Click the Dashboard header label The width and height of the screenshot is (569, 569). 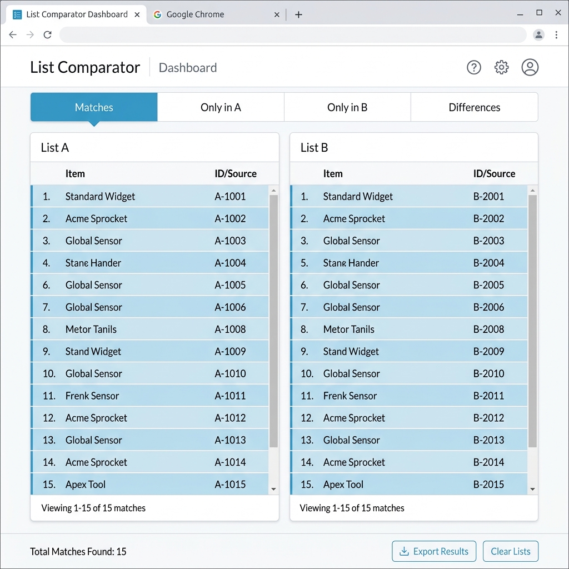pos(188,68)
